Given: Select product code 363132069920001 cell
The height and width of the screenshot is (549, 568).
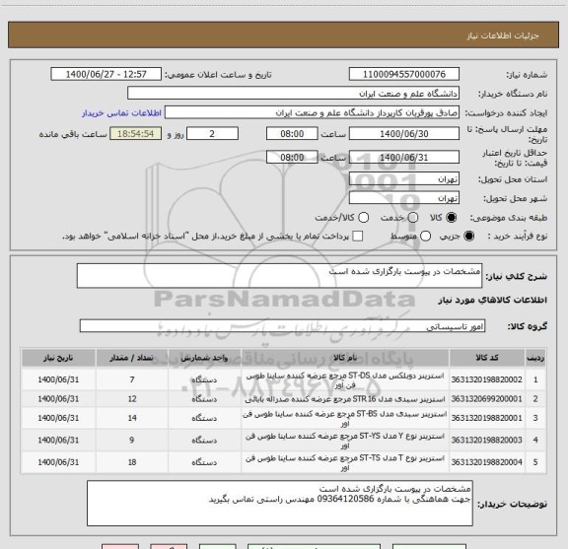Looking at the screenshot, I should (487, 399).
